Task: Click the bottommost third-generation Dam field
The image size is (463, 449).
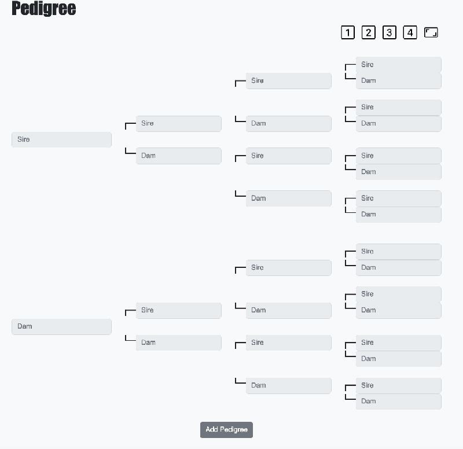Action: point(289,385)
